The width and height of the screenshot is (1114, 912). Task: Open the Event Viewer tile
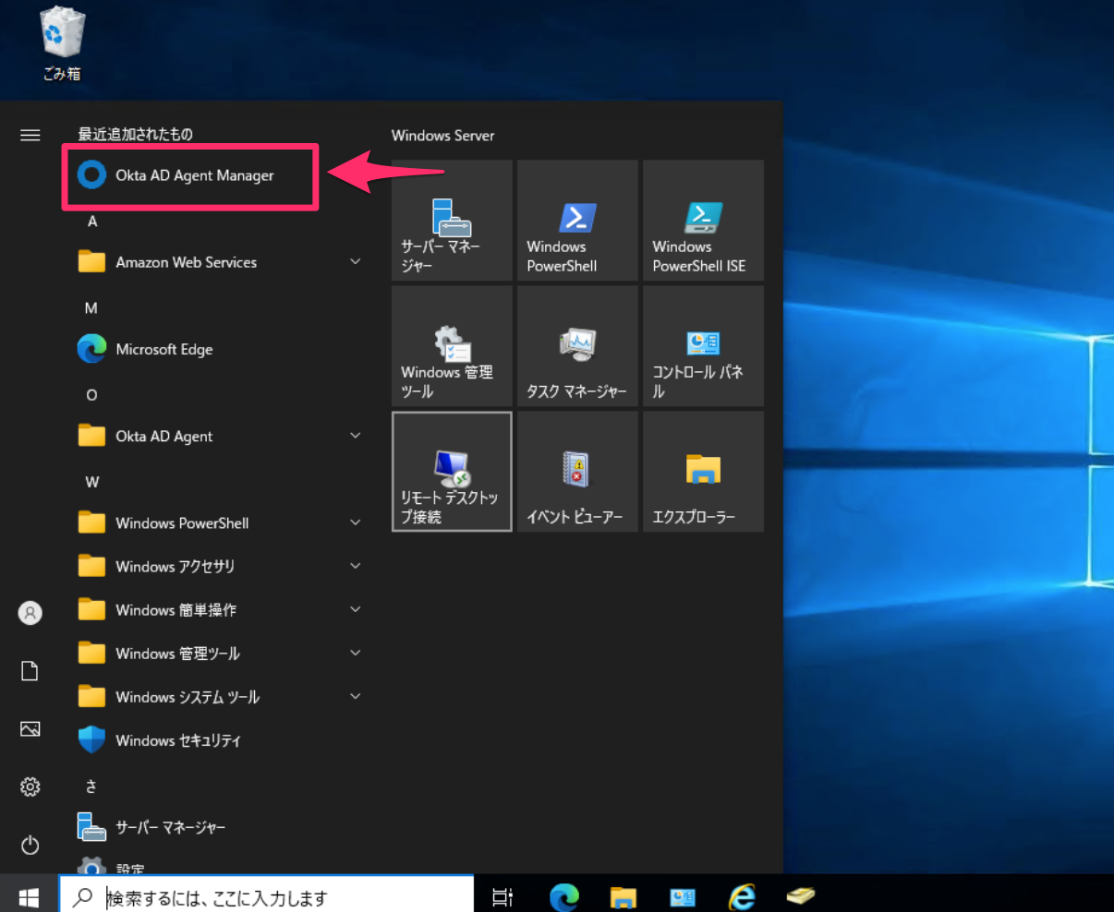pos(577,472)
